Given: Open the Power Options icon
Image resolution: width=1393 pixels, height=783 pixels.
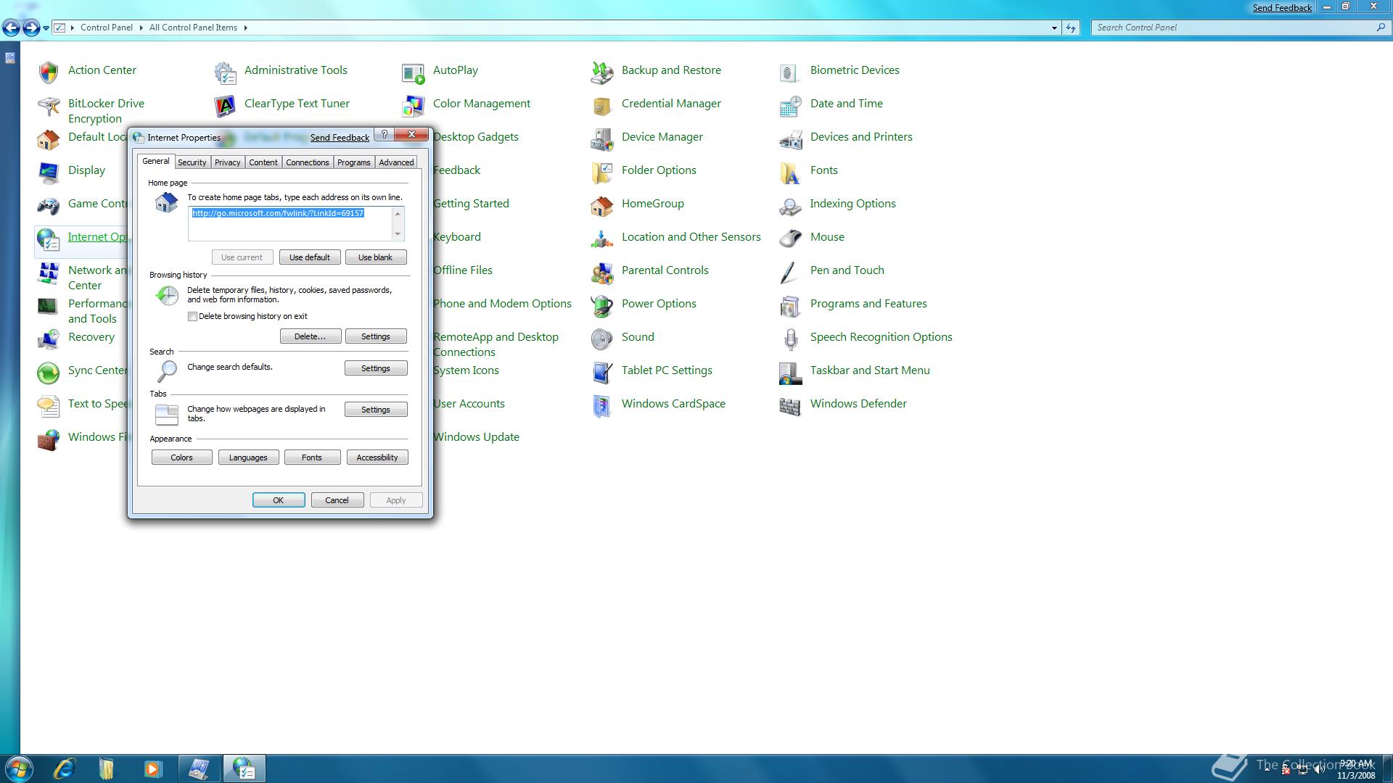Looking at the screenshot, I should (602, 306).
